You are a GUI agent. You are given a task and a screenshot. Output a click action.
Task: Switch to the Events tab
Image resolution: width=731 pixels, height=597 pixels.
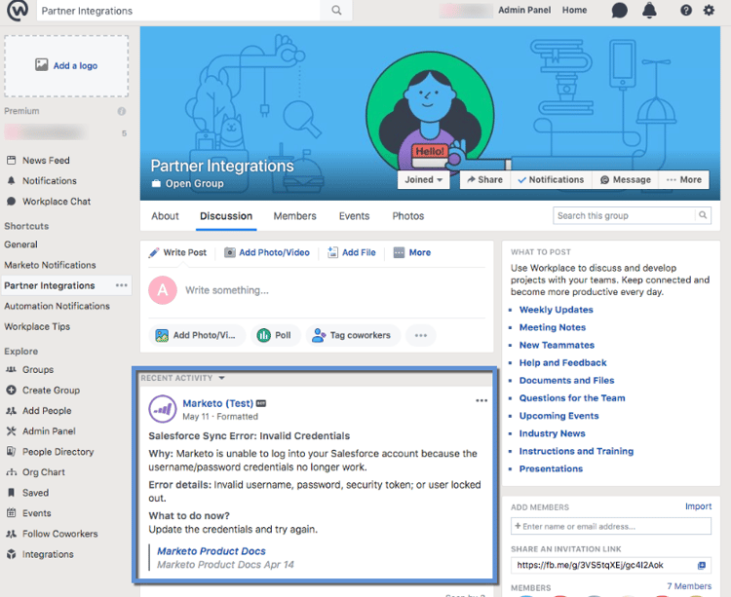pos(355,216)
